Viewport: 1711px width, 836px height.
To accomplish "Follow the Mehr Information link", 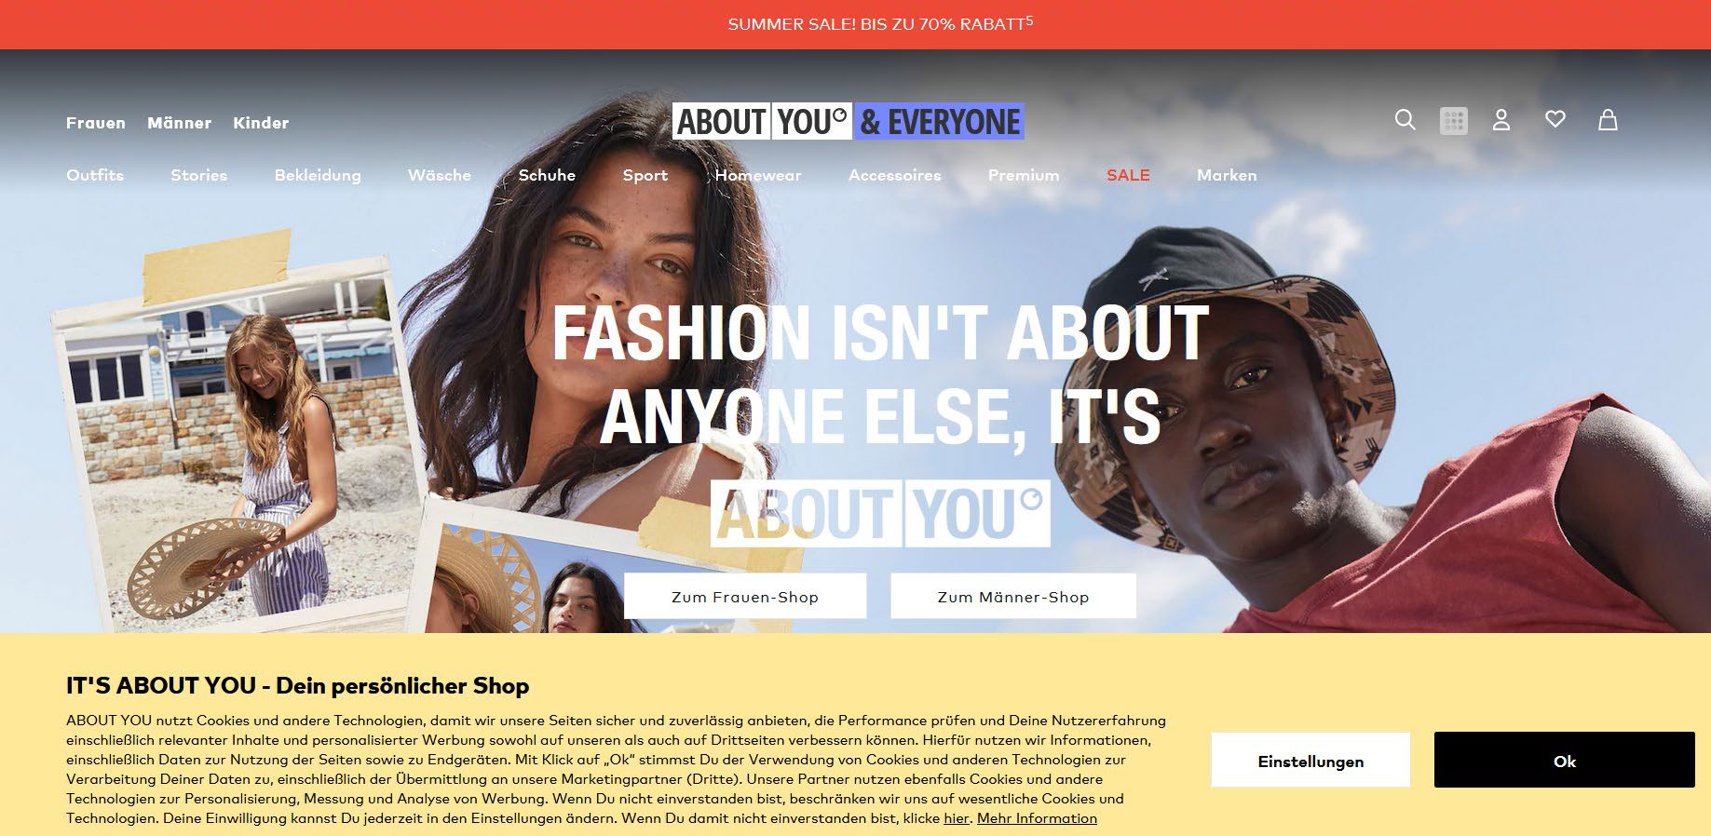I will tap(1037, 818).
